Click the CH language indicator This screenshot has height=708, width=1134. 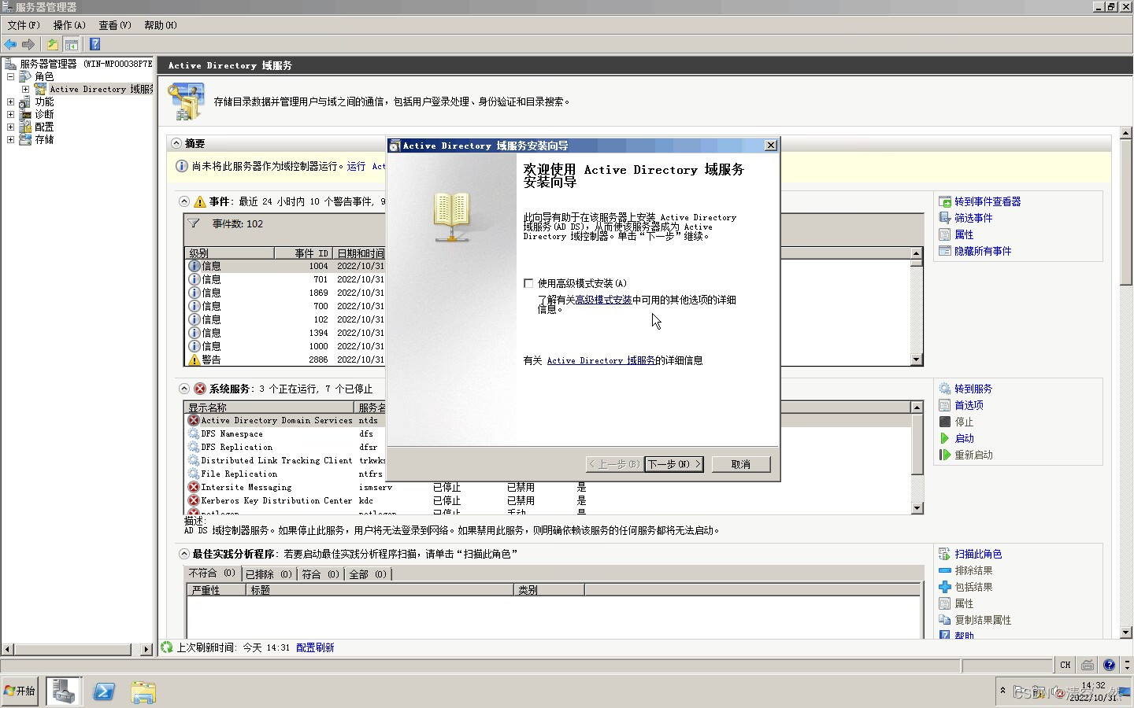[x=1065, y=665]
